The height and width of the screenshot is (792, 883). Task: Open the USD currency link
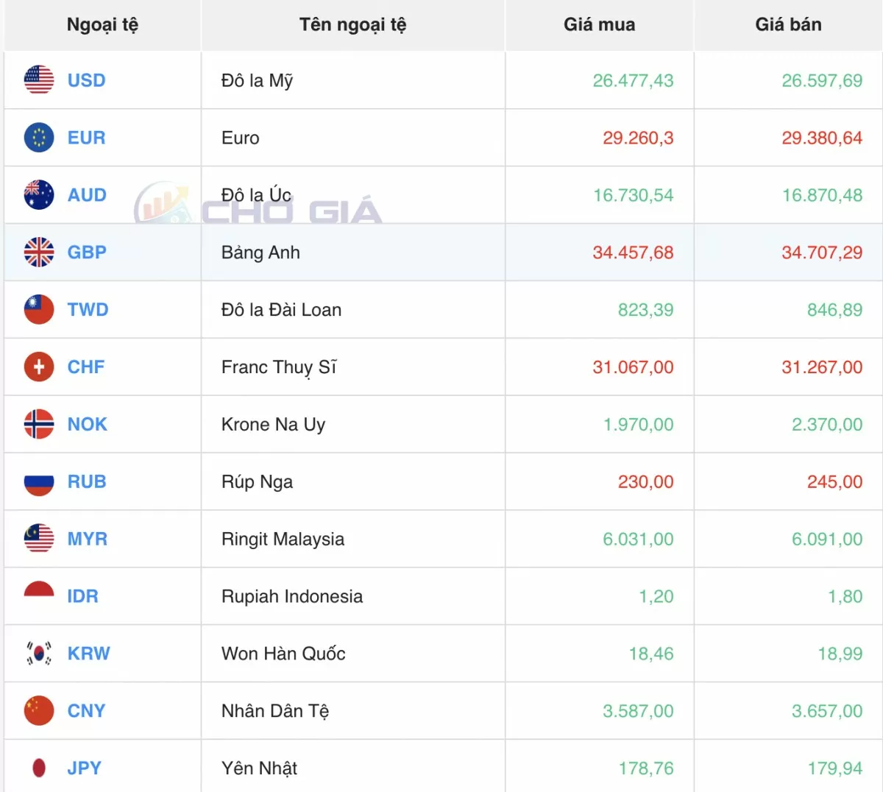coord(86,80)
